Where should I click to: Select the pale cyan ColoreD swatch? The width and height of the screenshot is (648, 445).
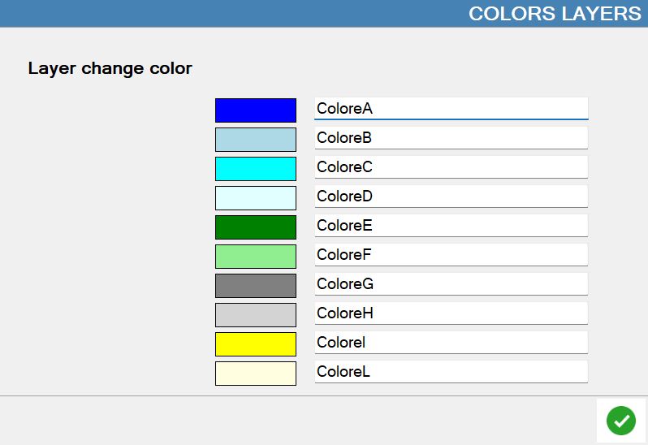coord(256,198)
